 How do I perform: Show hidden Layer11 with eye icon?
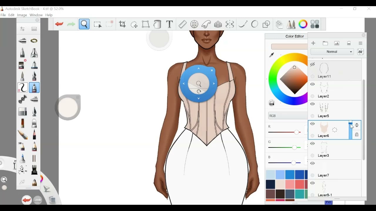313,64
